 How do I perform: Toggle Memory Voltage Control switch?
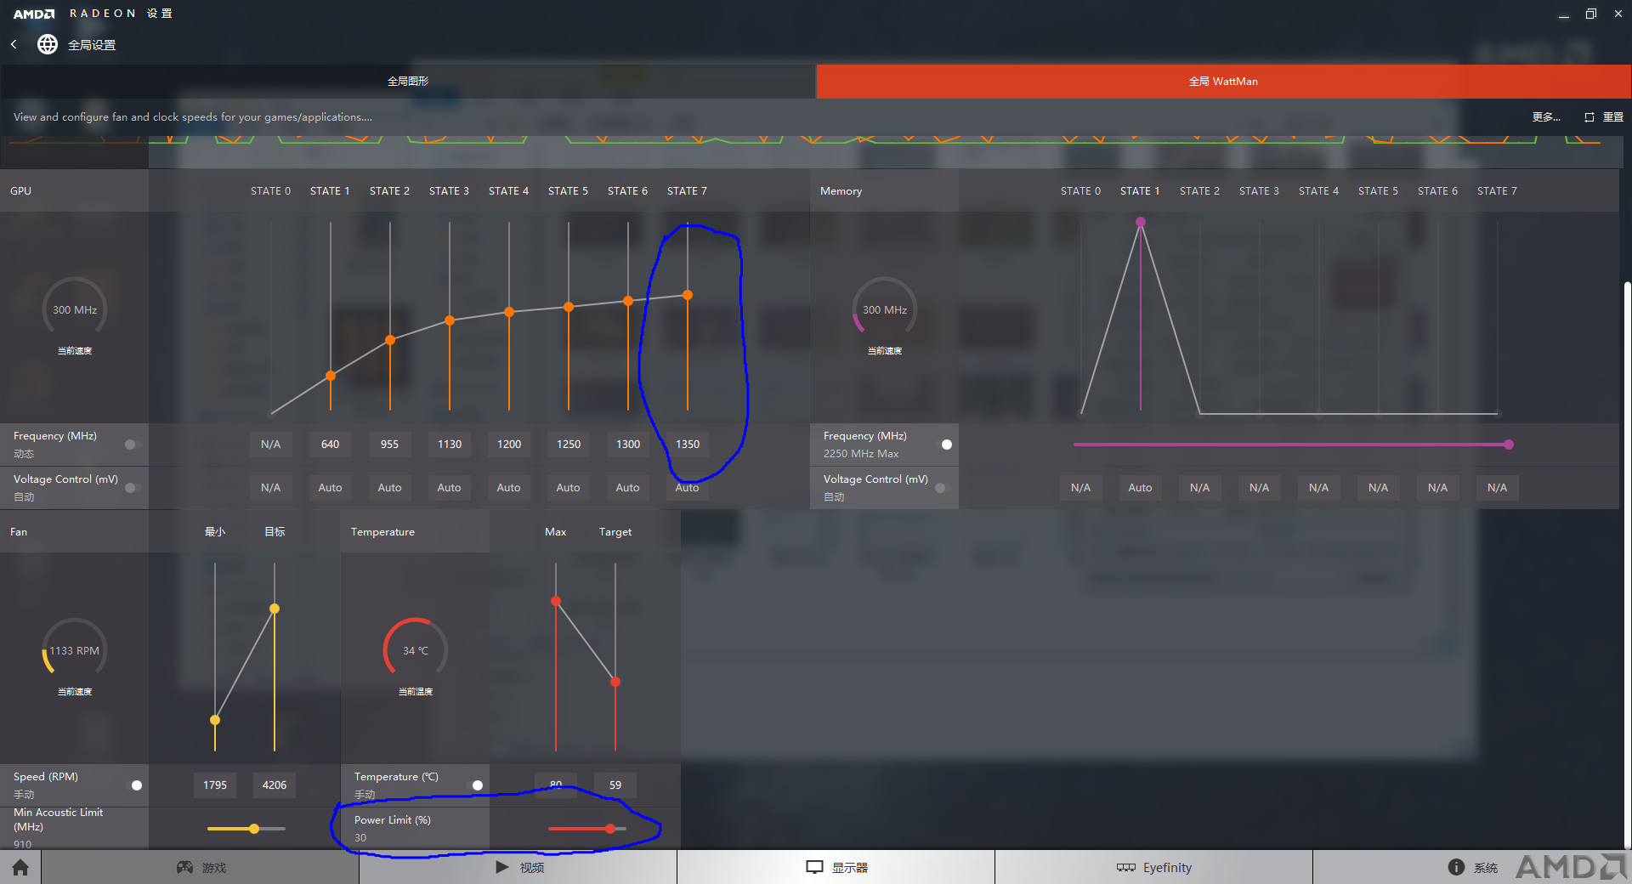coord(943,488)
